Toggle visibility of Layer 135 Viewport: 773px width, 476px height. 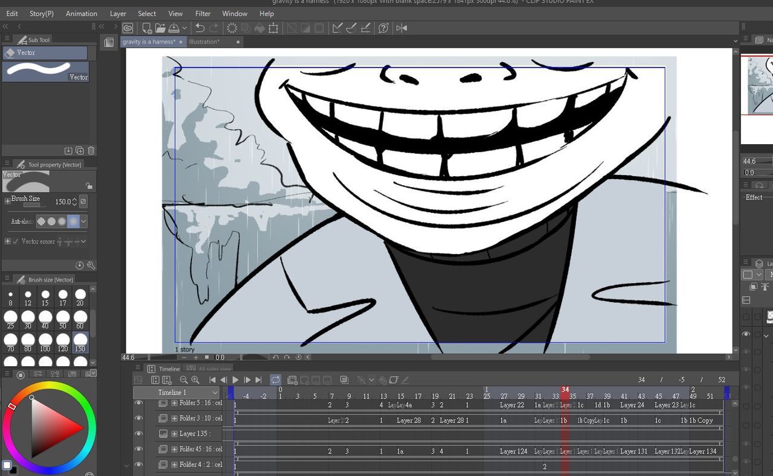pyautogui.click(x=139, y=434)
